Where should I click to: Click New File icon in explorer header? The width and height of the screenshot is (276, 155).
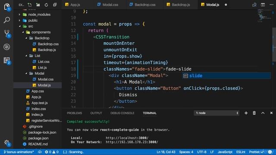[x=30, y=5]
